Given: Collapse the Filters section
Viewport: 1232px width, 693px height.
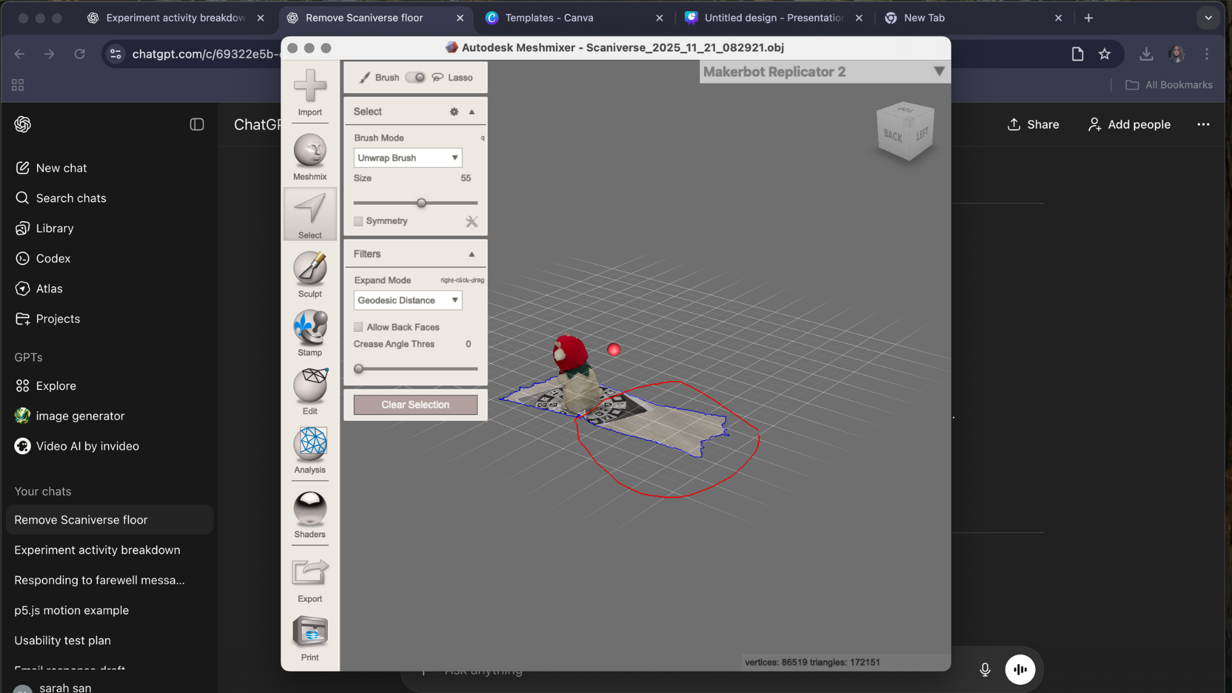Looking at the screenshot, I should tap(472, 253).
